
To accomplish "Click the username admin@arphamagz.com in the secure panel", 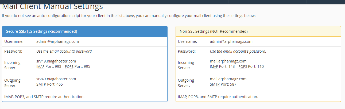I will coord(57,41).
